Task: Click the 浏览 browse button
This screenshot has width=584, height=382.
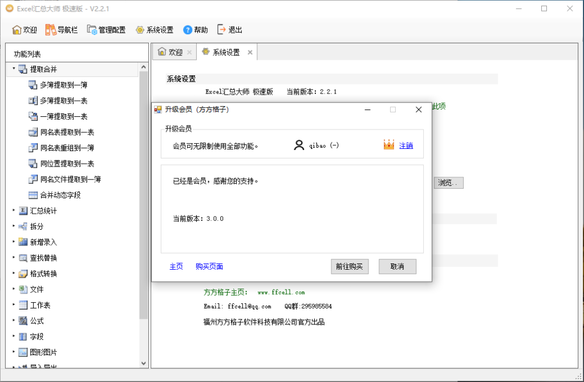Action: (448, 183)
